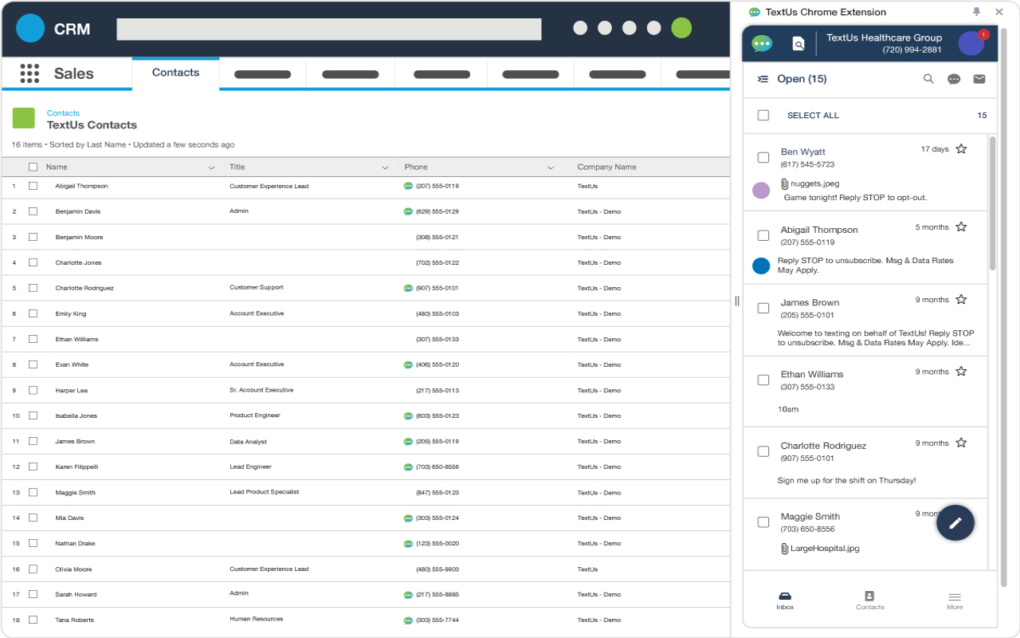The width and height of the screenshot is (1020, 638).
Task: Select the James Brown conversation checkbox
Action: [763, 308]
